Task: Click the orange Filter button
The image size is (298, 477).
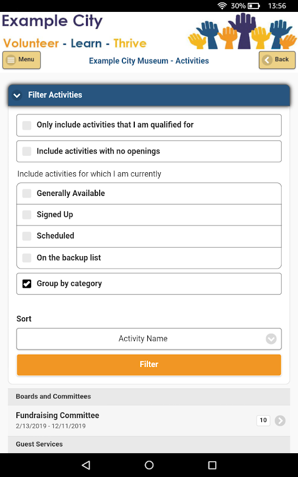Action: coord(149,364)
